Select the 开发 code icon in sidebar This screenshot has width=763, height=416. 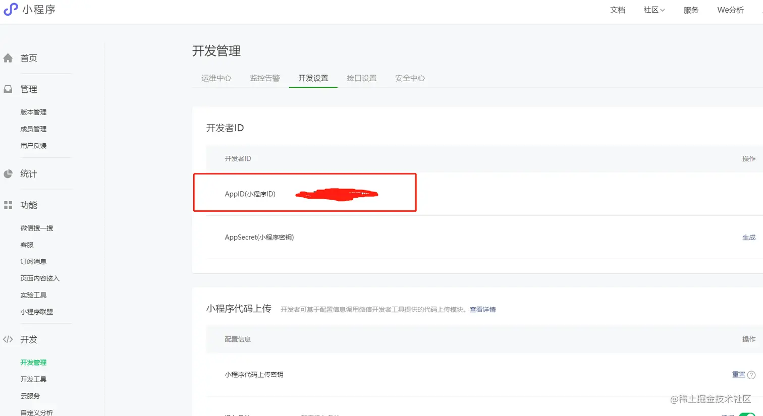click(x=8, y=339)
